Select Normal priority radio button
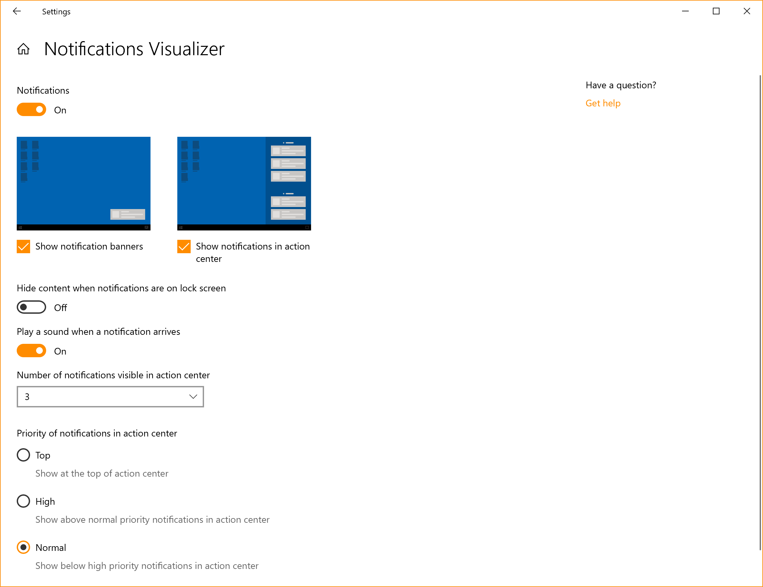 click(x=24, y=548)
